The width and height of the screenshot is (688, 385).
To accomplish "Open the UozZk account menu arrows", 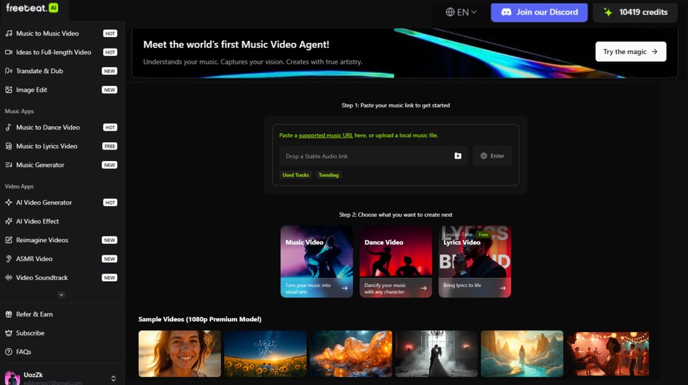I will (x=114, y=378).
